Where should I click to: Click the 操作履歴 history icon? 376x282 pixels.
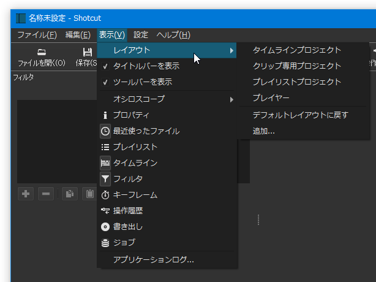click(105, 211)
